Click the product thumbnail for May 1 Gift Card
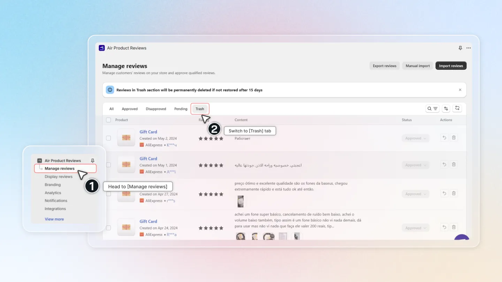Viewport: 502px width, 282px height. pyautogui.click(x=126, y=165)
